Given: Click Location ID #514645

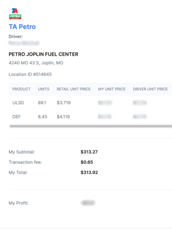Looking at the screenshot, I should coord(30,74).
